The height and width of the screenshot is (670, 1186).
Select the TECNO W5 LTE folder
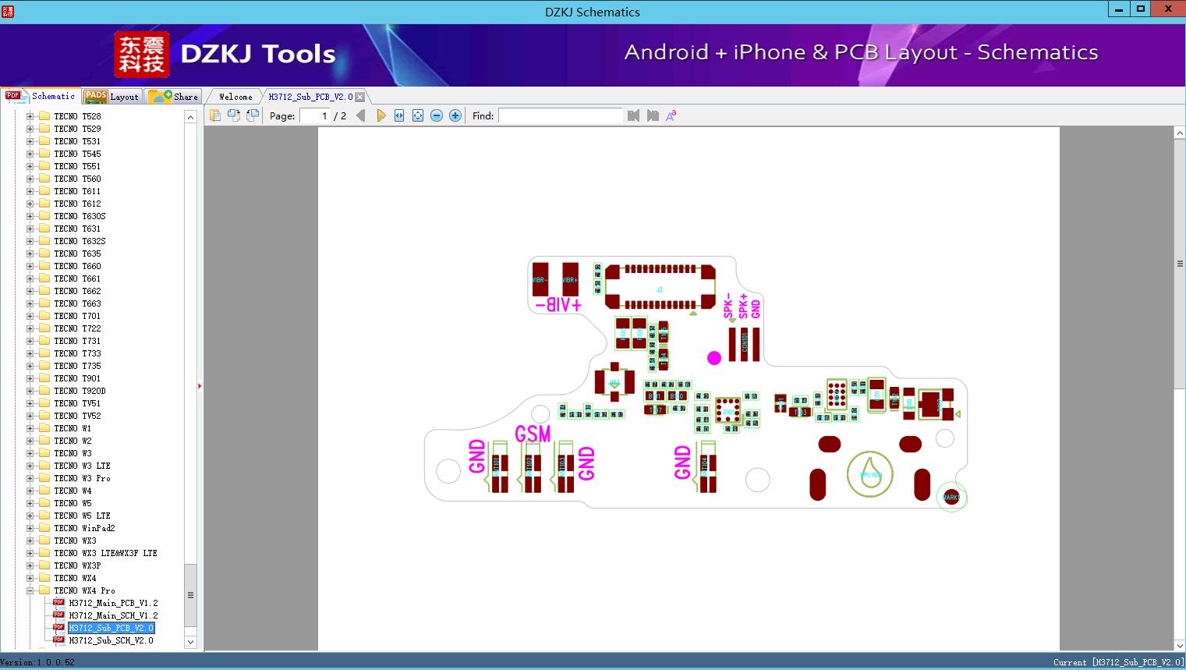(x=82, y=516)
